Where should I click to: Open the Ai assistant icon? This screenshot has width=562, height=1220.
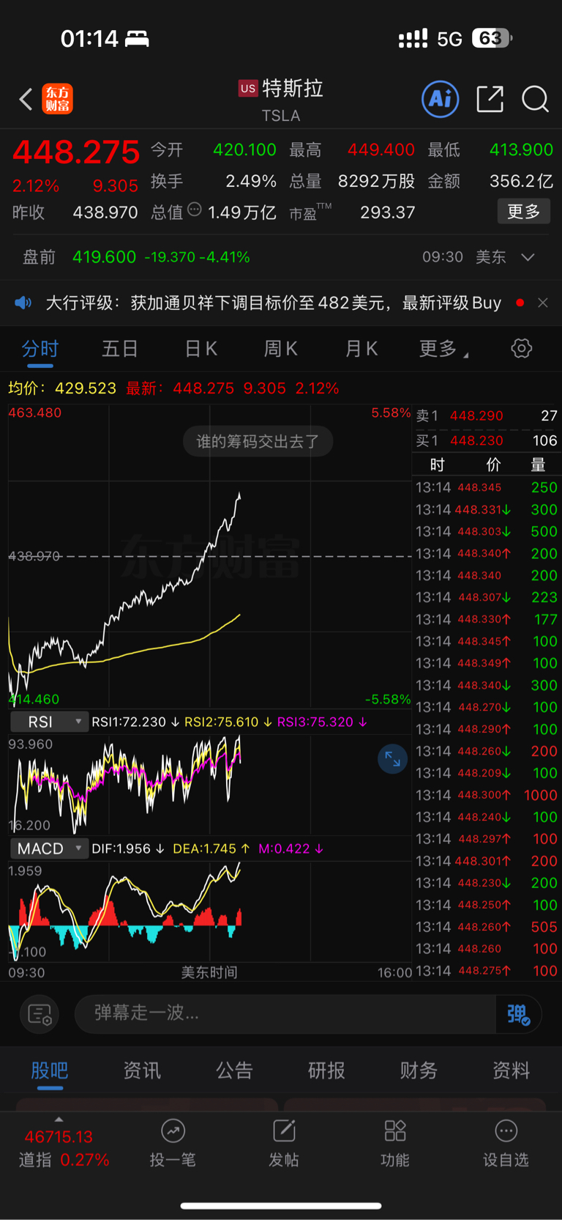click(441, 99)
